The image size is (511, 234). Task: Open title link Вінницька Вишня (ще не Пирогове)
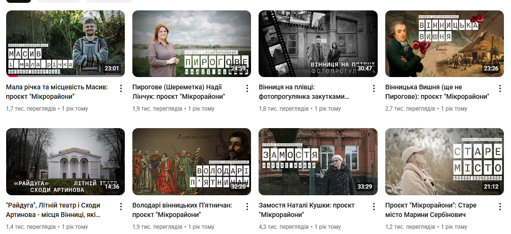(437, 92)
